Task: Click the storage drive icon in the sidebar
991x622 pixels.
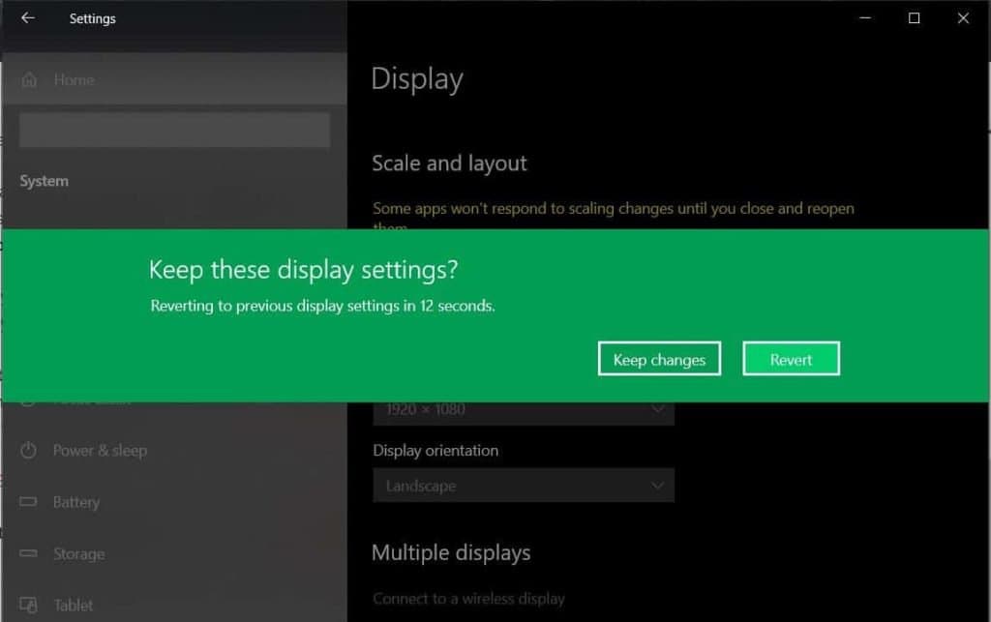Action: coord(25,553)
